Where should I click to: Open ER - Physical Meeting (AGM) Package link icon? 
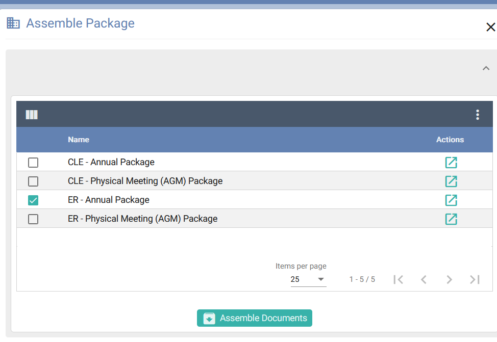coord(451,219)
